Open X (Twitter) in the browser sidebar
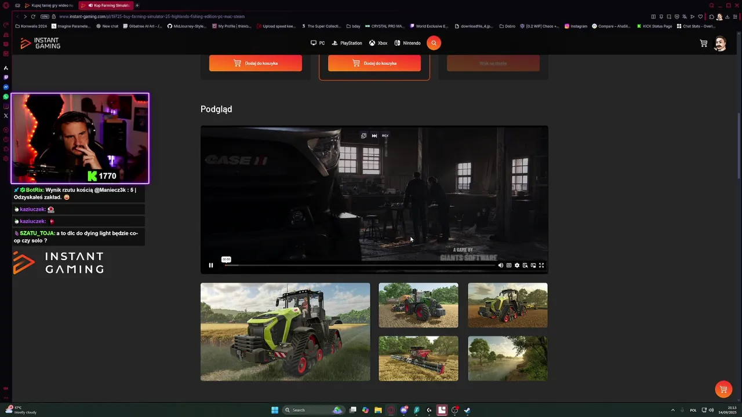 6,115
